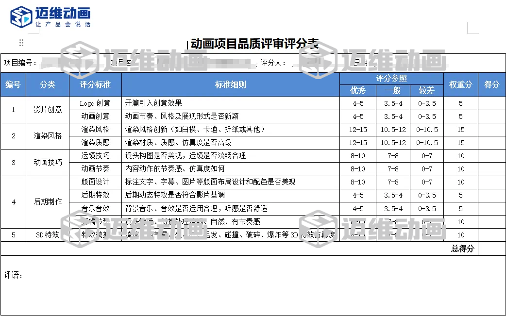506x316 pixels.
Task: Click the watermark logo over the project header
Action: click(x=79, y=61)
